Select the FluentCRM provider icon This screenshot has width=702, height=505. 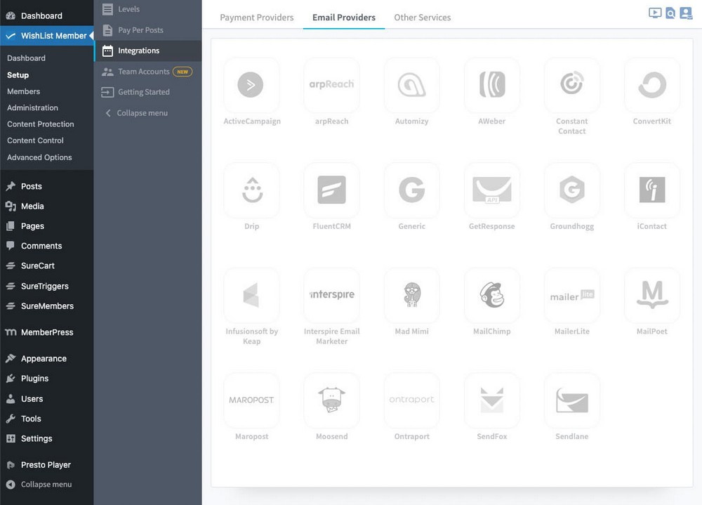(x=331, y=190)
